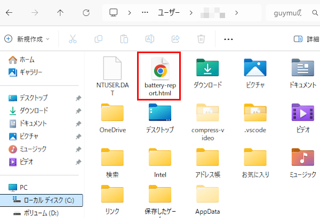Expand the last chevron in address bar

coord(236,13)
